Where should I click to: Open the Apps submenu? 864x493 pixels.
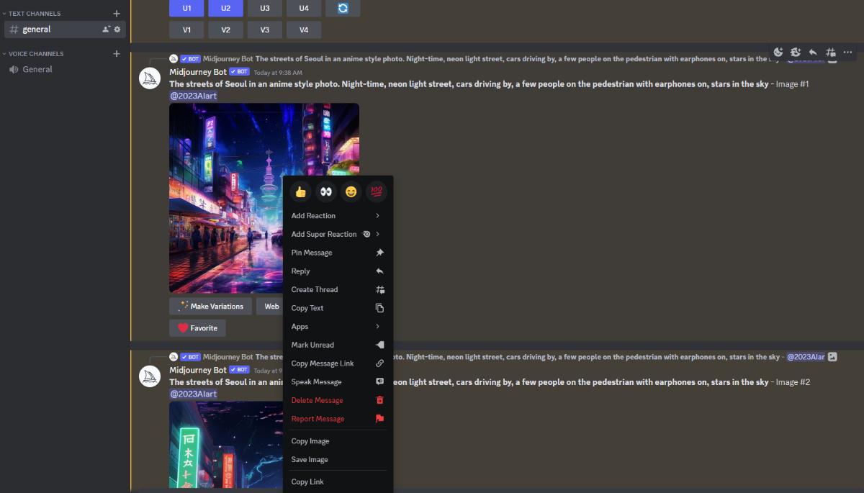[x=338, y=326]
